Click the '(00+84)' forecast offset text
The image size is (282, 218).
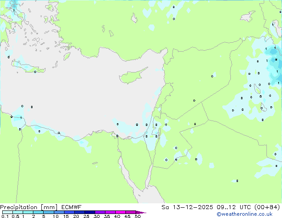coord(267,207)
